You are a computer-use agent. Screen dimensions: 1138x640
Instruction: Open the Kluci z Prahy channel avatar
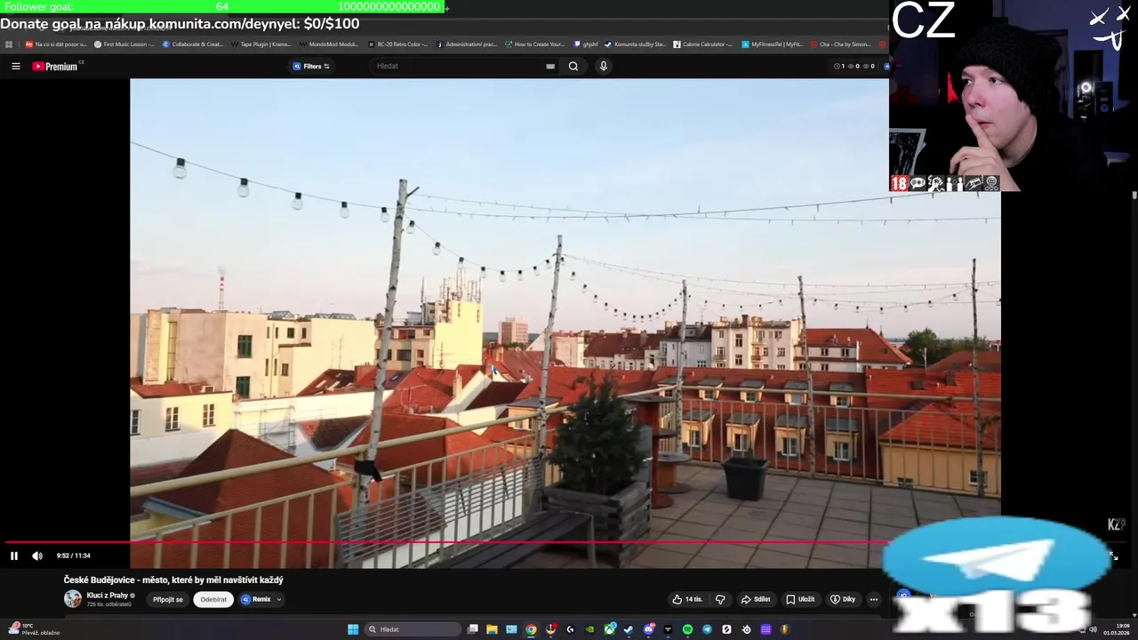(73, 599)
